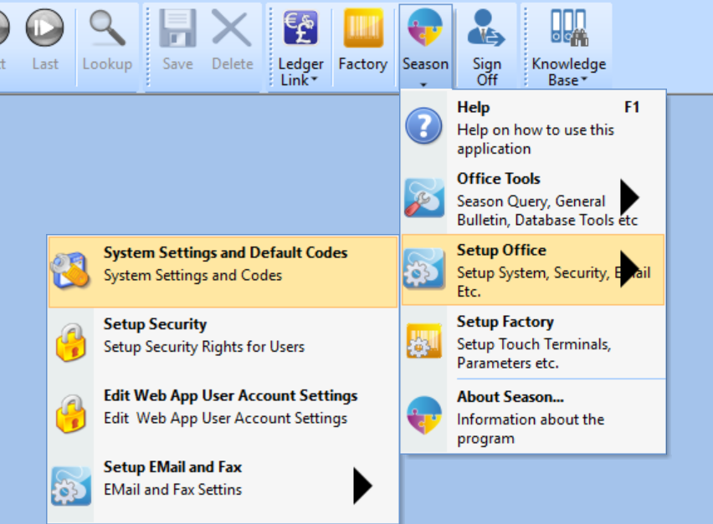
Task: Expand the Office Tools submenu arrow
Action: (630, 197)
